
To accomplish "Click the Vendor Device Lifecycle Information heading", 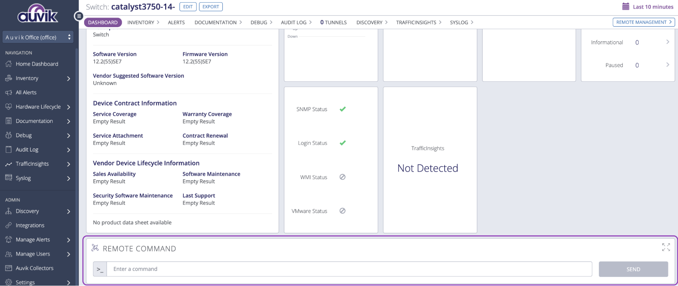I will pyautogui.click(x=146, y=163).
